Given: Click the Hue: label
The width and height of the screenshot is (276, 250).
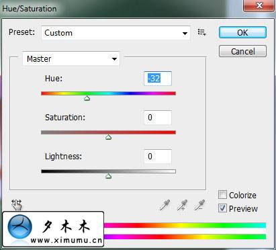Looking at the screenshot, I should pyautogui.click(x=54, y=79).
